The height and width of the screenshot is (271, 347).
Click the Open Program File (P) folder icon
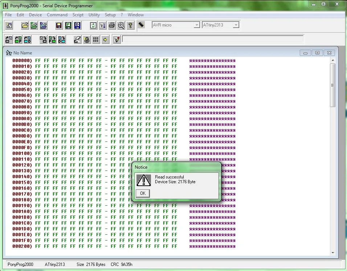pos(34,25)
